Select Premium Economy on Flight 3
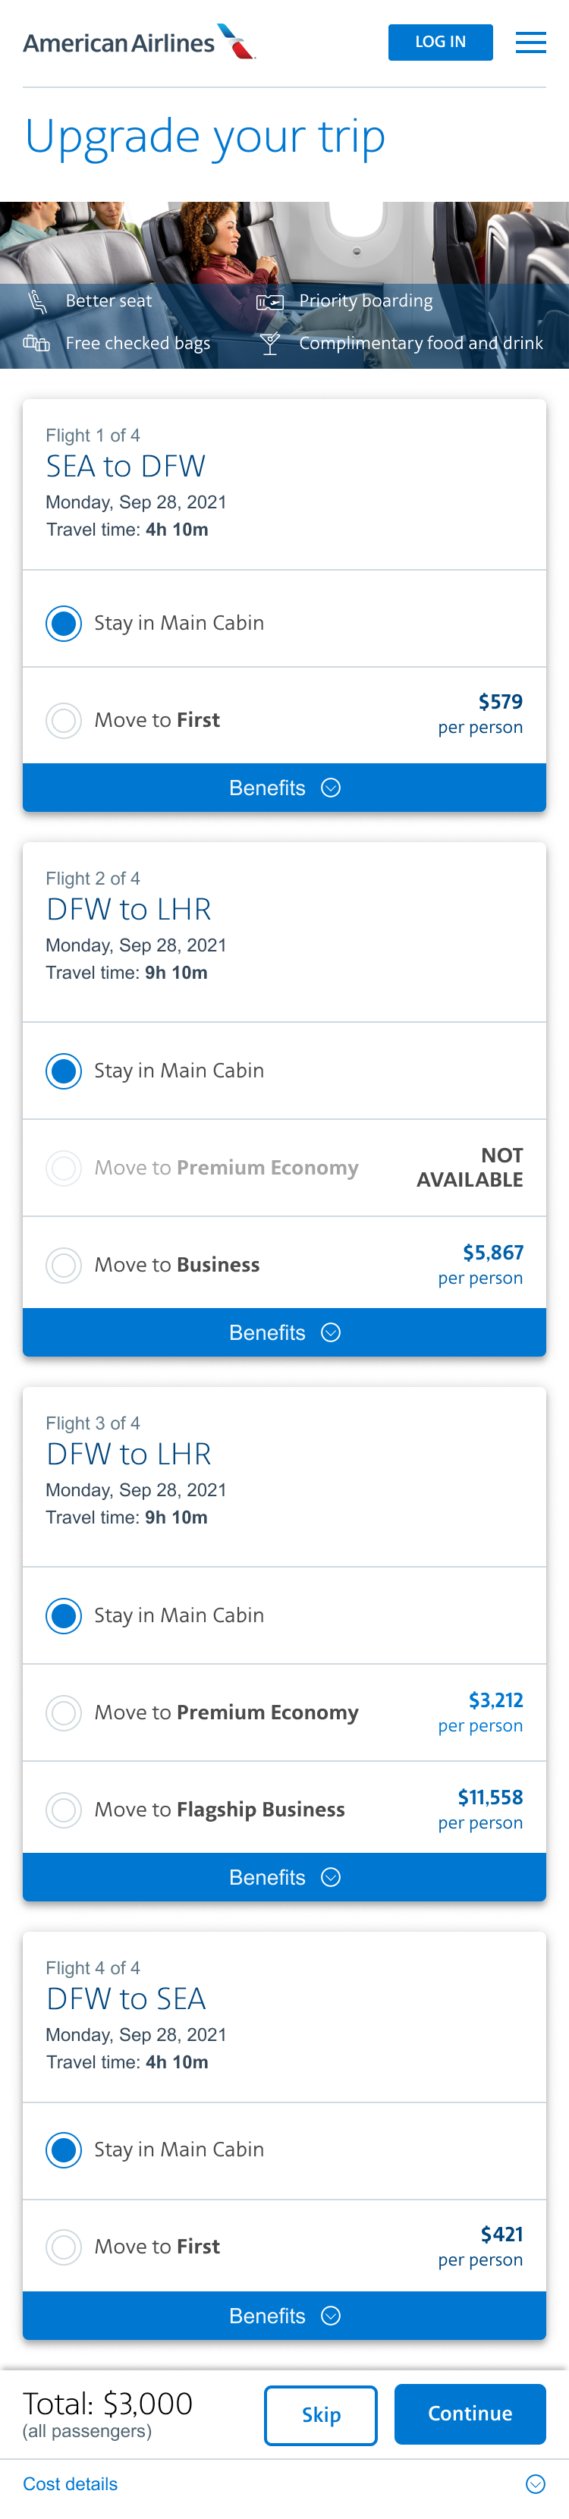Image resolution: width=569 pixels, height=2519 pixels. tap(64, 1713)
